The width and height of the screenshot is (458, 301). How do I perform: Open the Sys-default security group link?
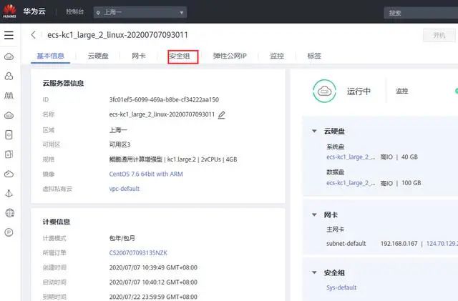coord(341,287)
